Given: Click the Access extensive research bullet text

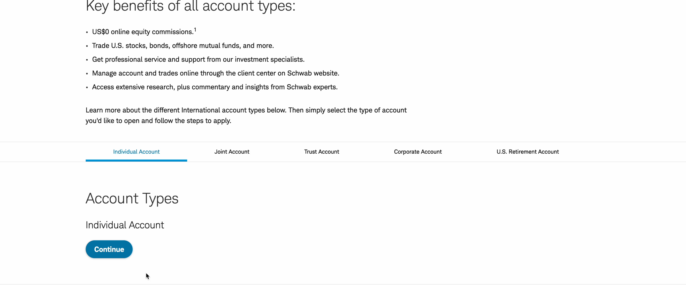Looking at the screenshot, I should pyautogui.click(x=215, y=87).
